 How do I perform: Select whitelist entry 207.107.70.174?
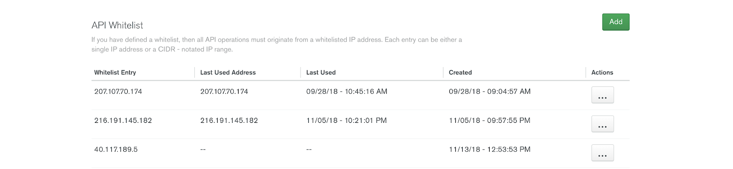tap(118, 91)
